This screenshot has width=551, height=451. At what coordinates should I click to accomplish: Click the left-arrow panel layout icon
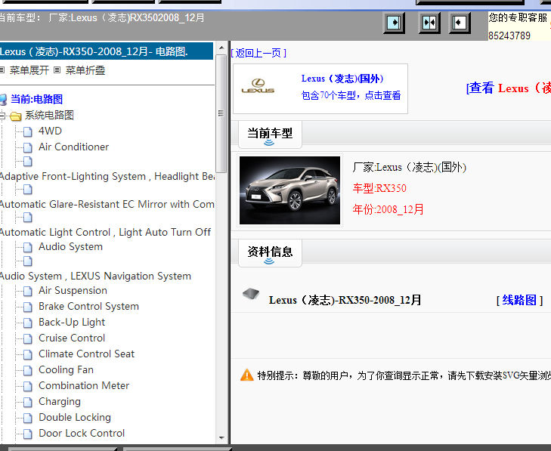[x=460, y=23]
